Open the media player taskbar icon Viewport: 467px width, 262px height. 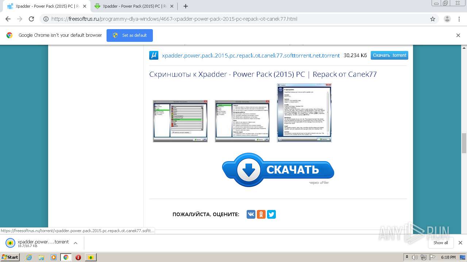coord(54,257)
